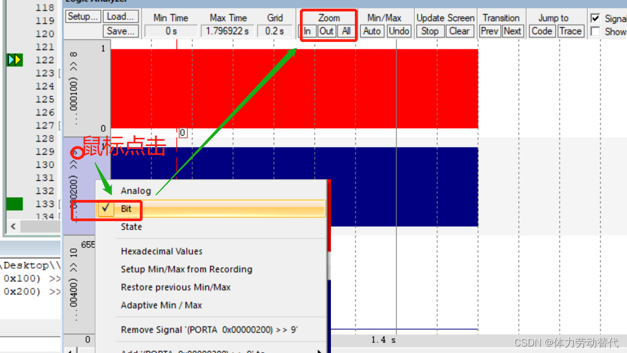Click the Grid value 0.2 s
The width and height of the screenshot is (627, 353).
pyautogui.click(x=274, y=31)
